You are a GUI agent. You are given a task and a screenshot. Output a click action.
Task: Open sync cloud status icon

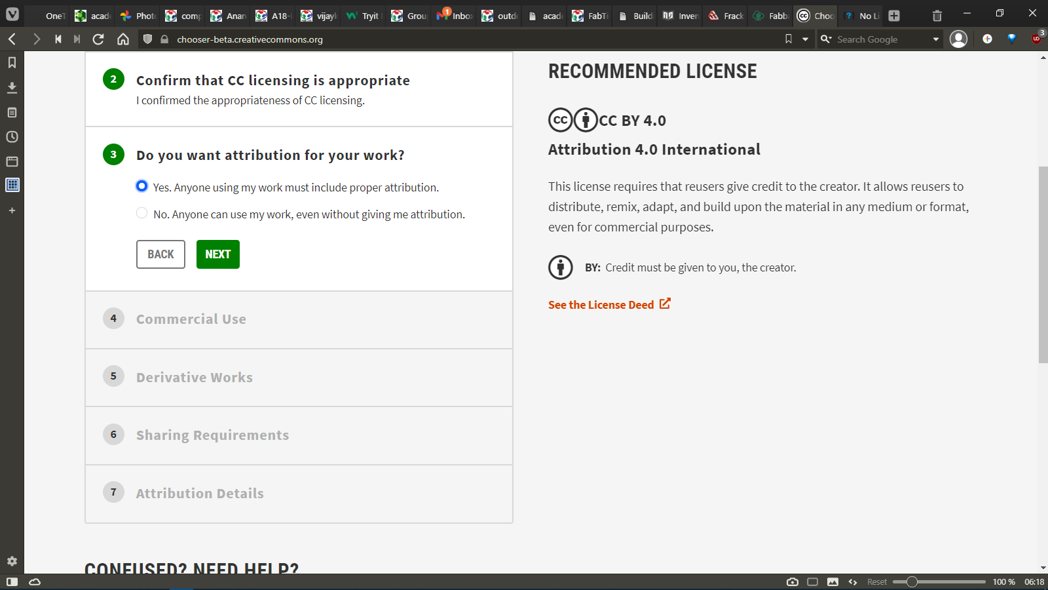click(x=35, y=581)
